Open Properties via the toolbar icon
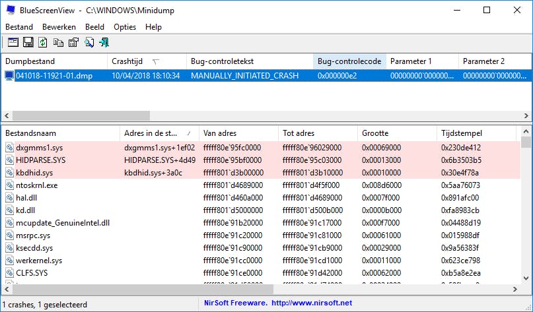 point(73,42)
